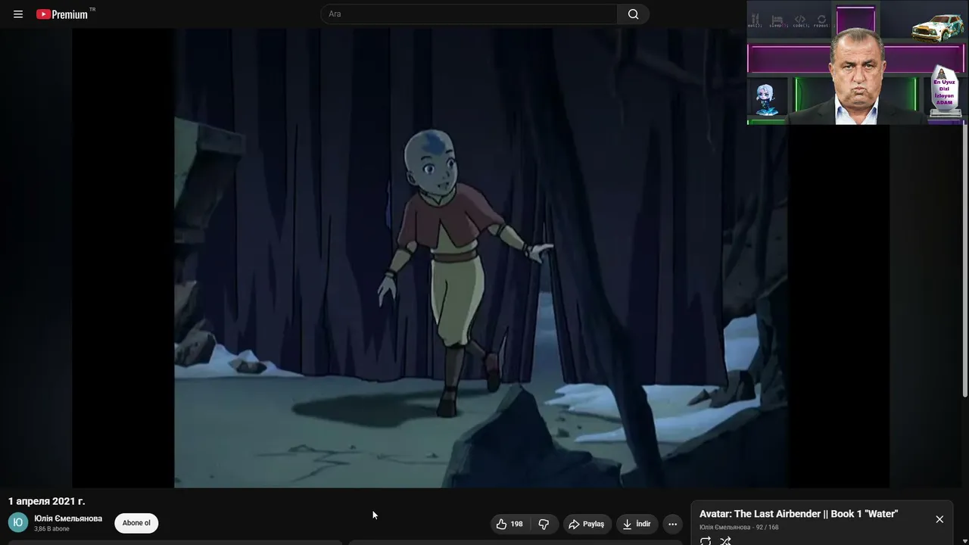Focus the Ara search field
This screenshot has height=545, width=969.
click(x=469, y=14)
